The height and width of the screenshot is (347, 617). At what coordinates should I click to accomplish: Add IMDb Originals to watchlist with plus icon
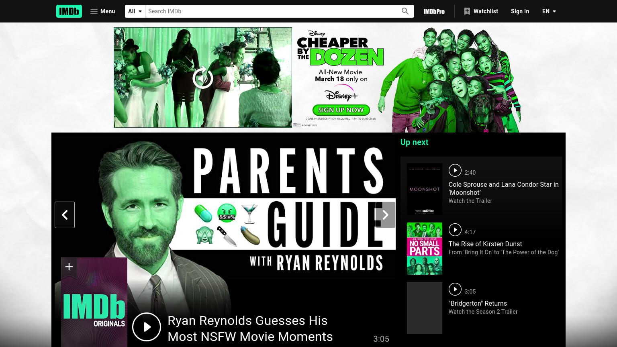(x=69, y=267)
